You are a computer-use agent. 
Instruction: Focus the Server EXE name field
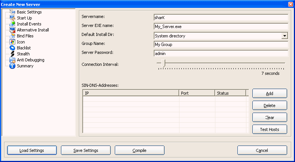pyautogui.click(x=221, y=26)
